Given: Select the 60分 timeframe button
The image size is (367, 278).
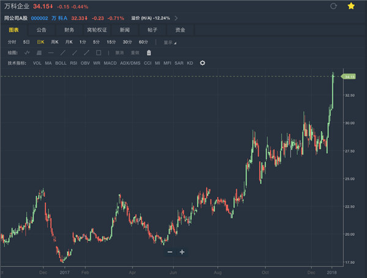Looking at the screenshot, I should [x=144, y=42].
